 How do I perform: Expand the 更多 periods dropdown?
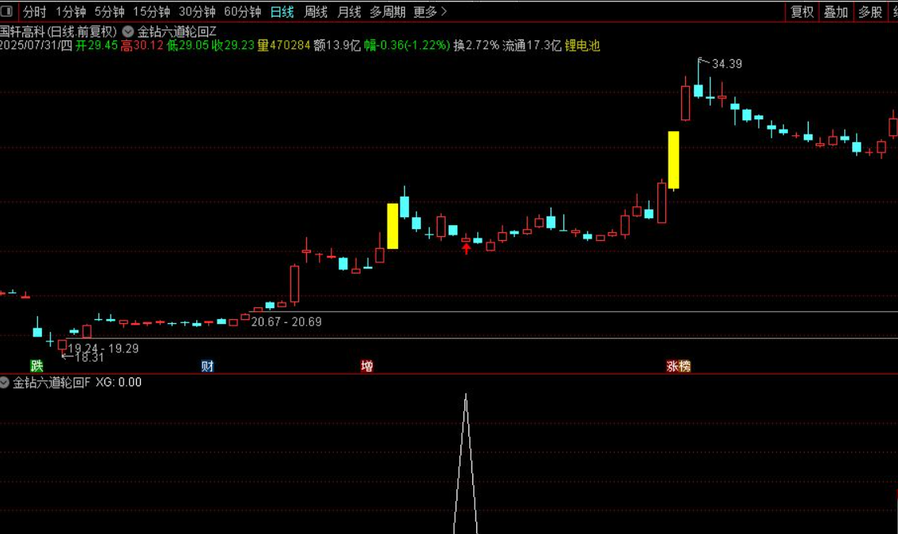[x=426, y=13]
